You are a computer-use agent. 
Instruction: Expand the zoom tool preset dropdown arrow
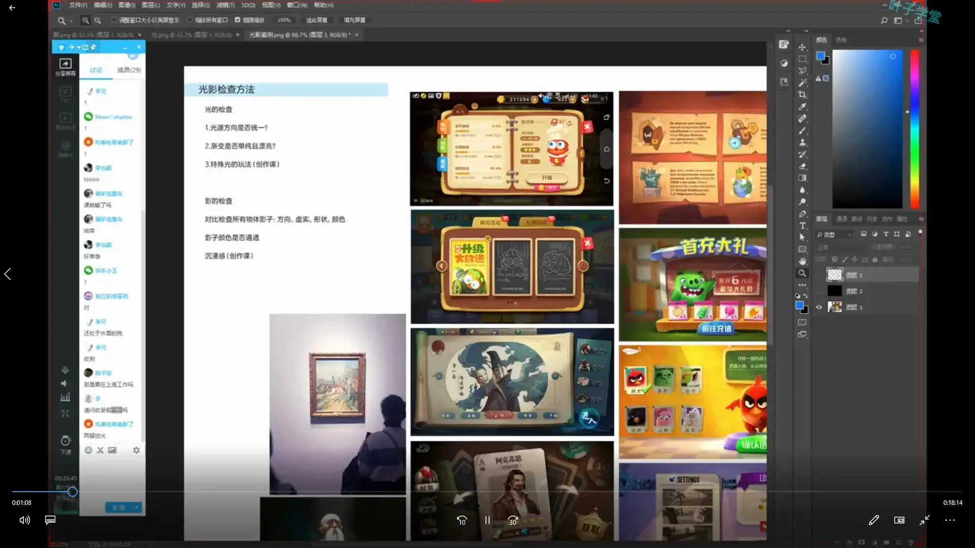click(71, 21)
